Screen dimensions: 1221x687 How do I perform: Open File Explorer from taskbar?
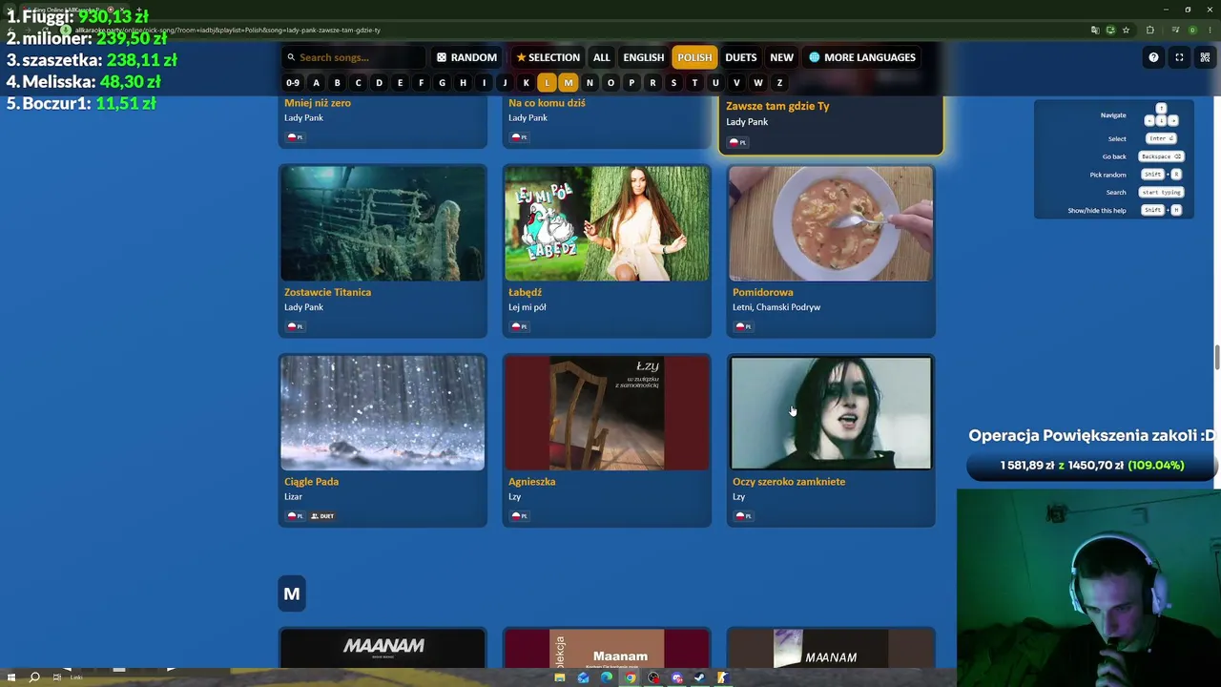pyautogui.click(x=560, y=677)
